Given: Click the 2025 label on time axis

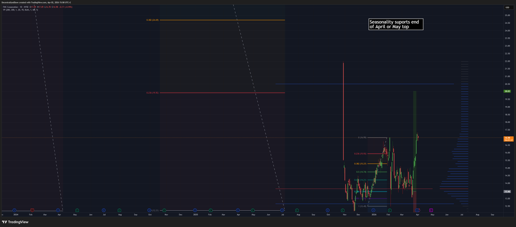Looking at the screenshot, I should pos(196,214).
